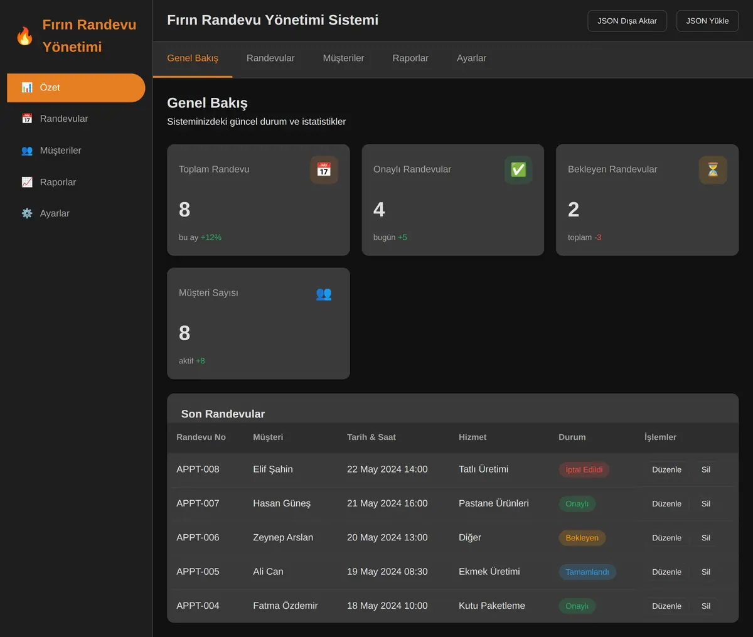Click the İptal Edildi status badge
The image size is (753, 637).
pos(584,469)
